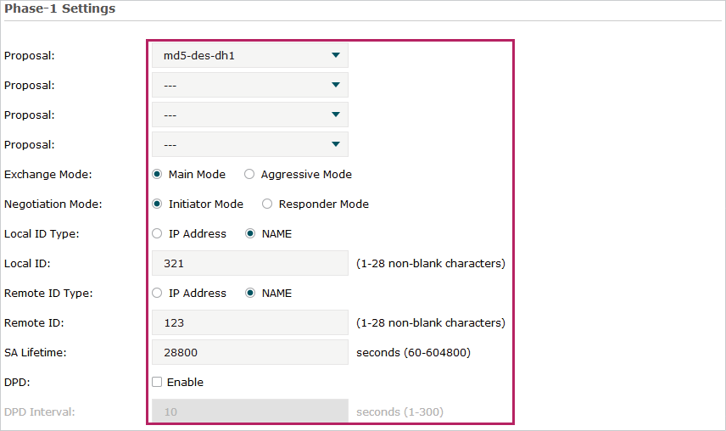Click the Exchange Mode label text
The height and width of the screenshot is (431, 726).
pyautogui.click(x=48, y=175)
